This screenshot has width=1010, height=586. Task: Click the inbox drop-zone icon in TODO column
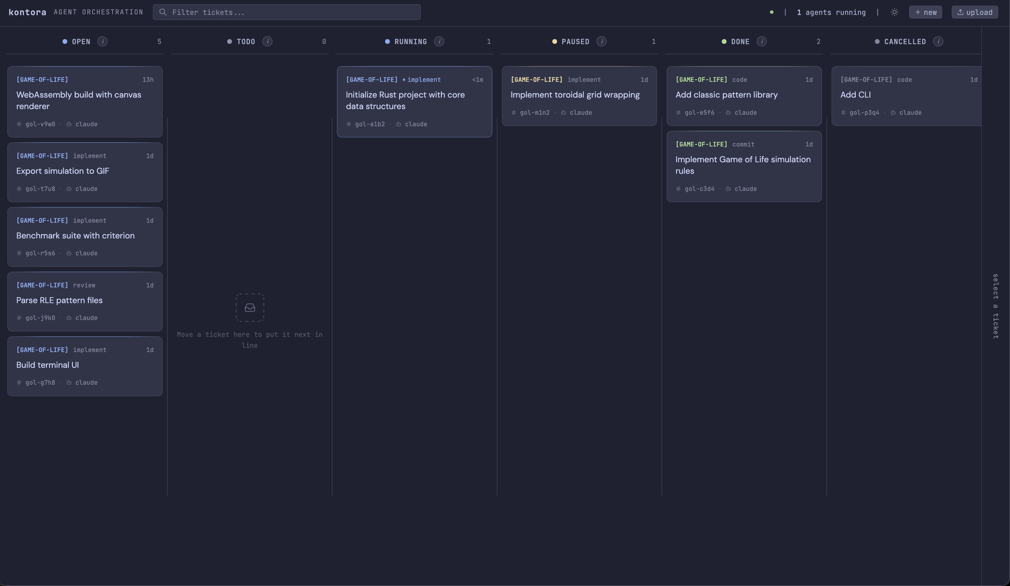coord(249,307)
